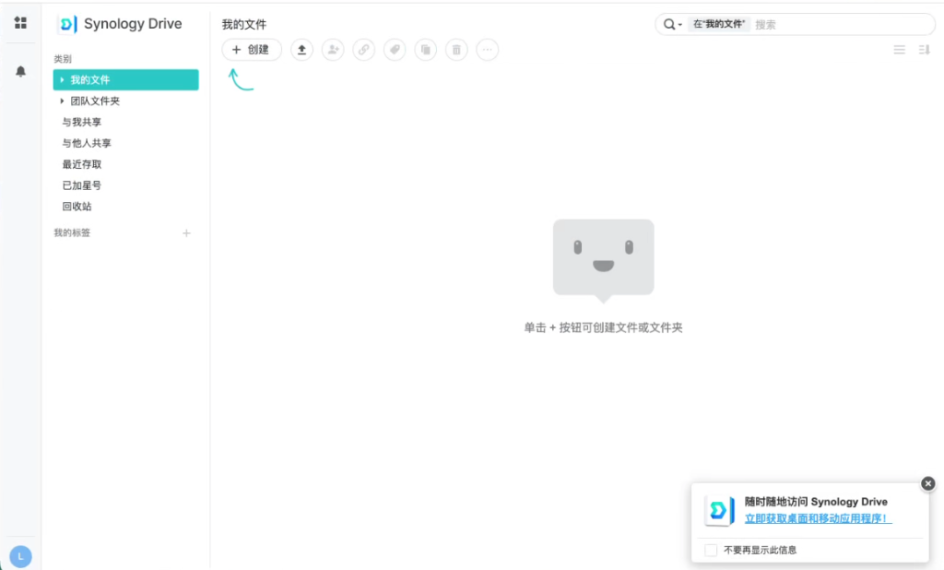
Task: Close the Synology Drive promo popup
Action: [x=927, y=483]
